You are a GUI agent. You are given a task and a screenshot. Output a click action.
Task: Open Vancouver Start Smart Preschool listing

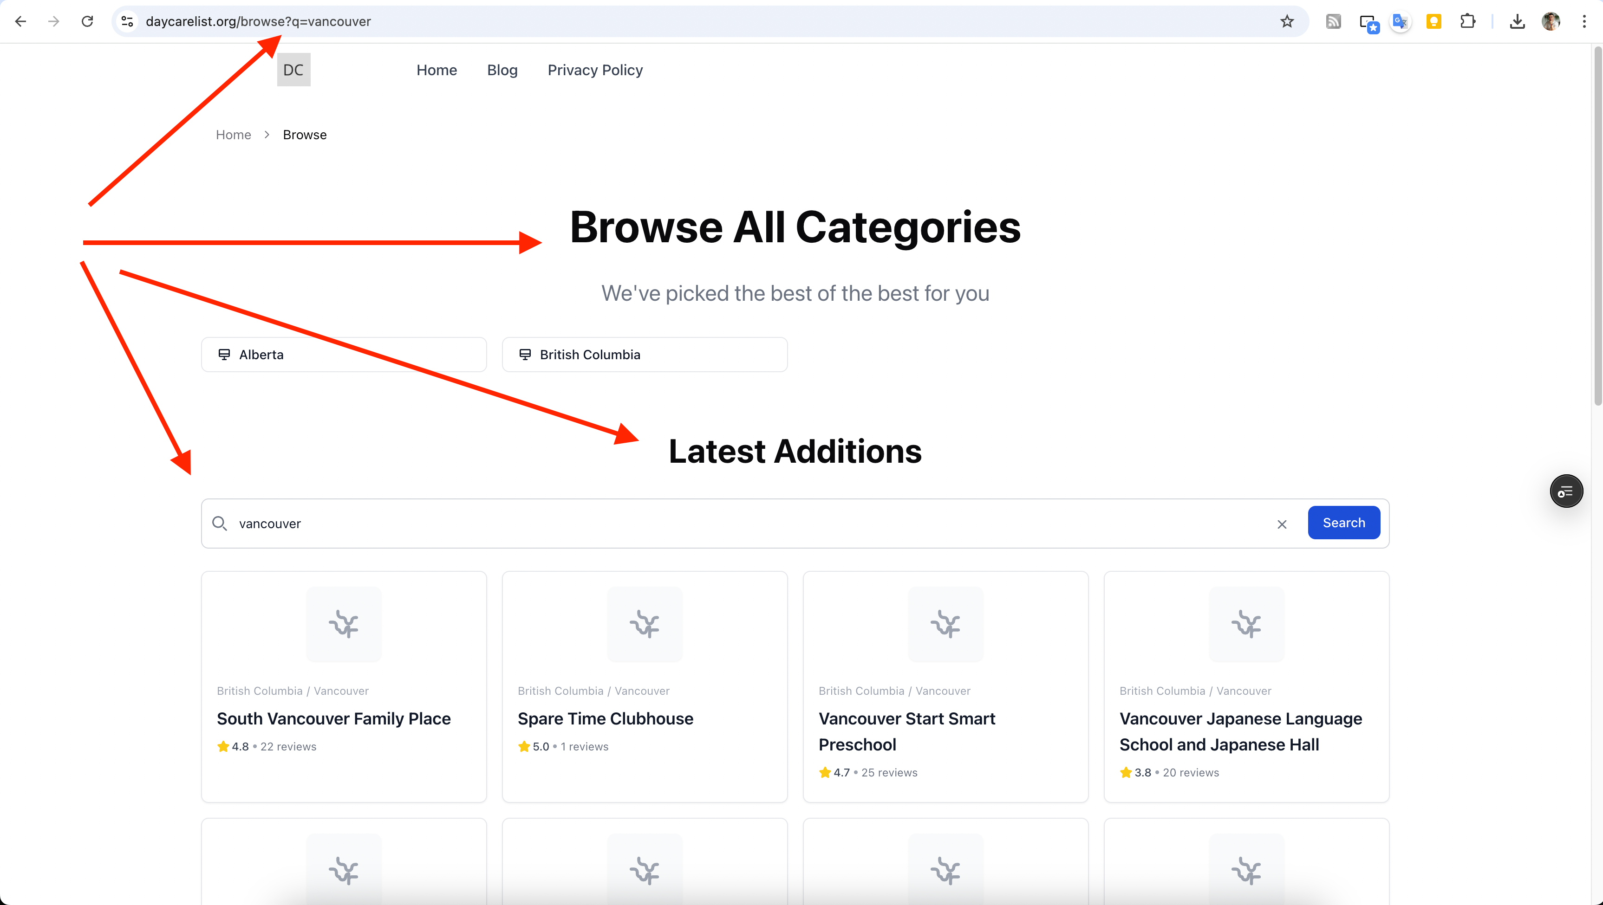(x=907, y=732)
